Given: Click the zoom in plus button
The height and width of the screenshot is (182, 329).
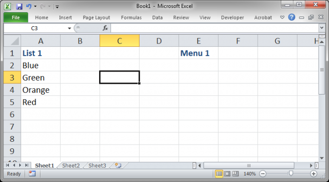Looking at the screenshot, I should point(313,174).
